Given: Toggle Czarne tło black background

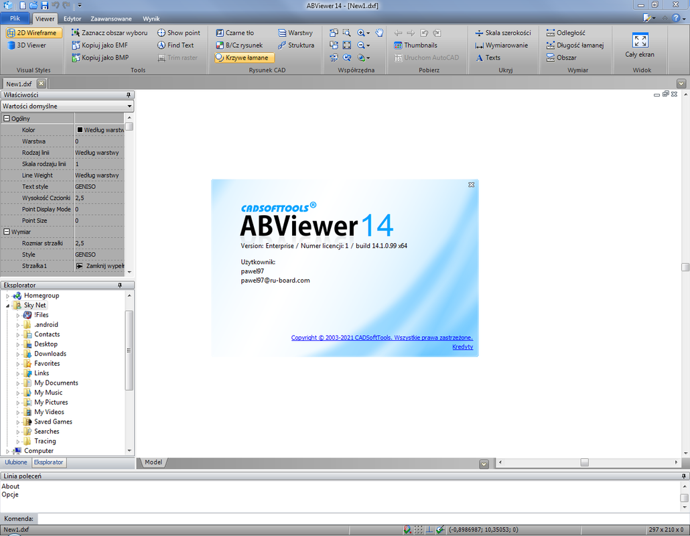Looking at the screenshot, I should click(x=234, y=33).
